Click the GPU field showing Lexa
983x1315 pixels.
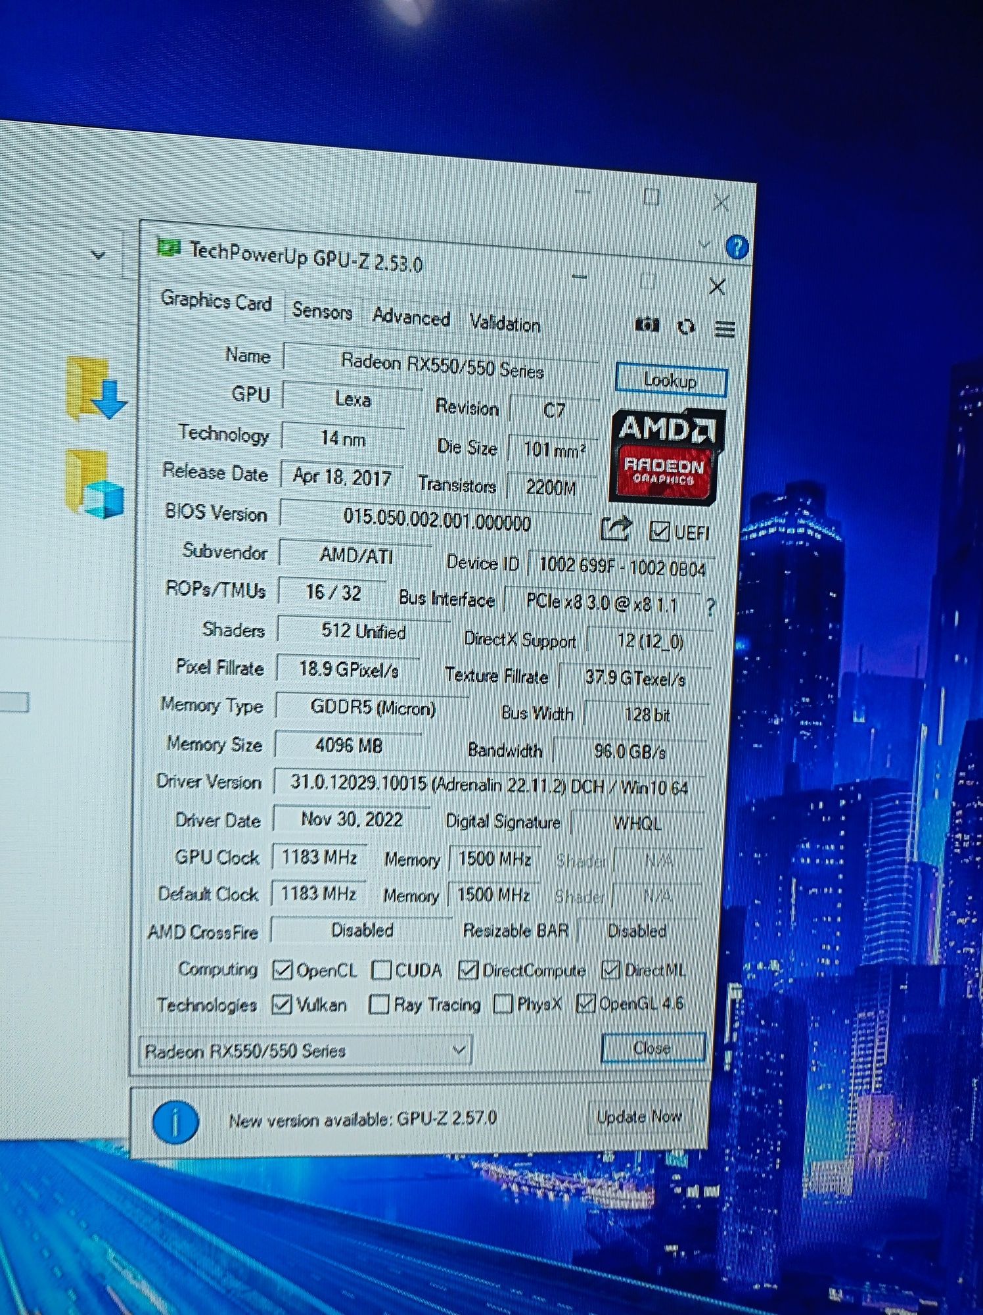point(353,398)
